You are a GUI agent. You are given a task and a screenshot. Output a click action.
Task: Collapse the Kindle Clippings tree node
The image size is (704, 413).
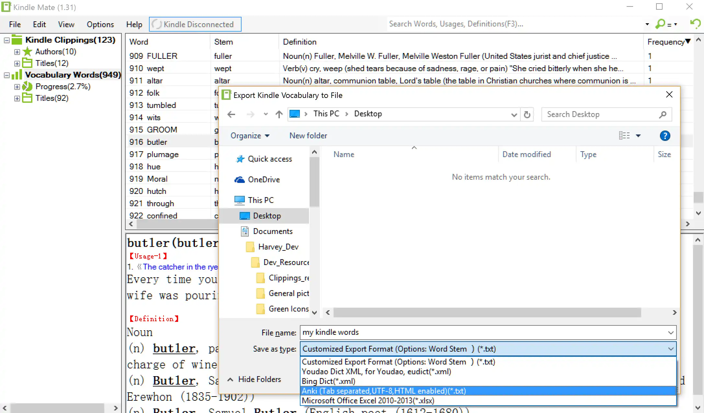click(6, 40)
